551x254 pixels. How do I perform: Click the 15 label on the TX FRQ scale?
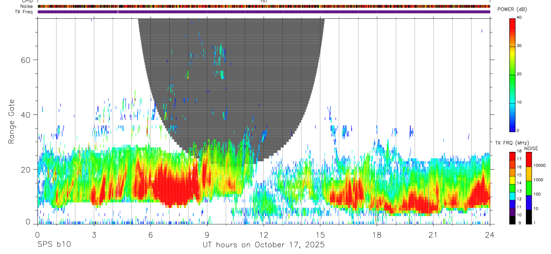[x=520, y=175]
